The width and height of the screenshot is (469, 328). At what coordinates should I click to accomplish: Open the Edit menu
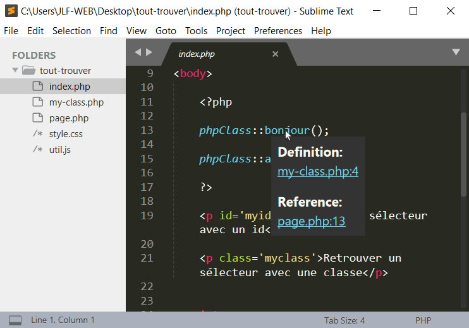[x=35, y=31]
